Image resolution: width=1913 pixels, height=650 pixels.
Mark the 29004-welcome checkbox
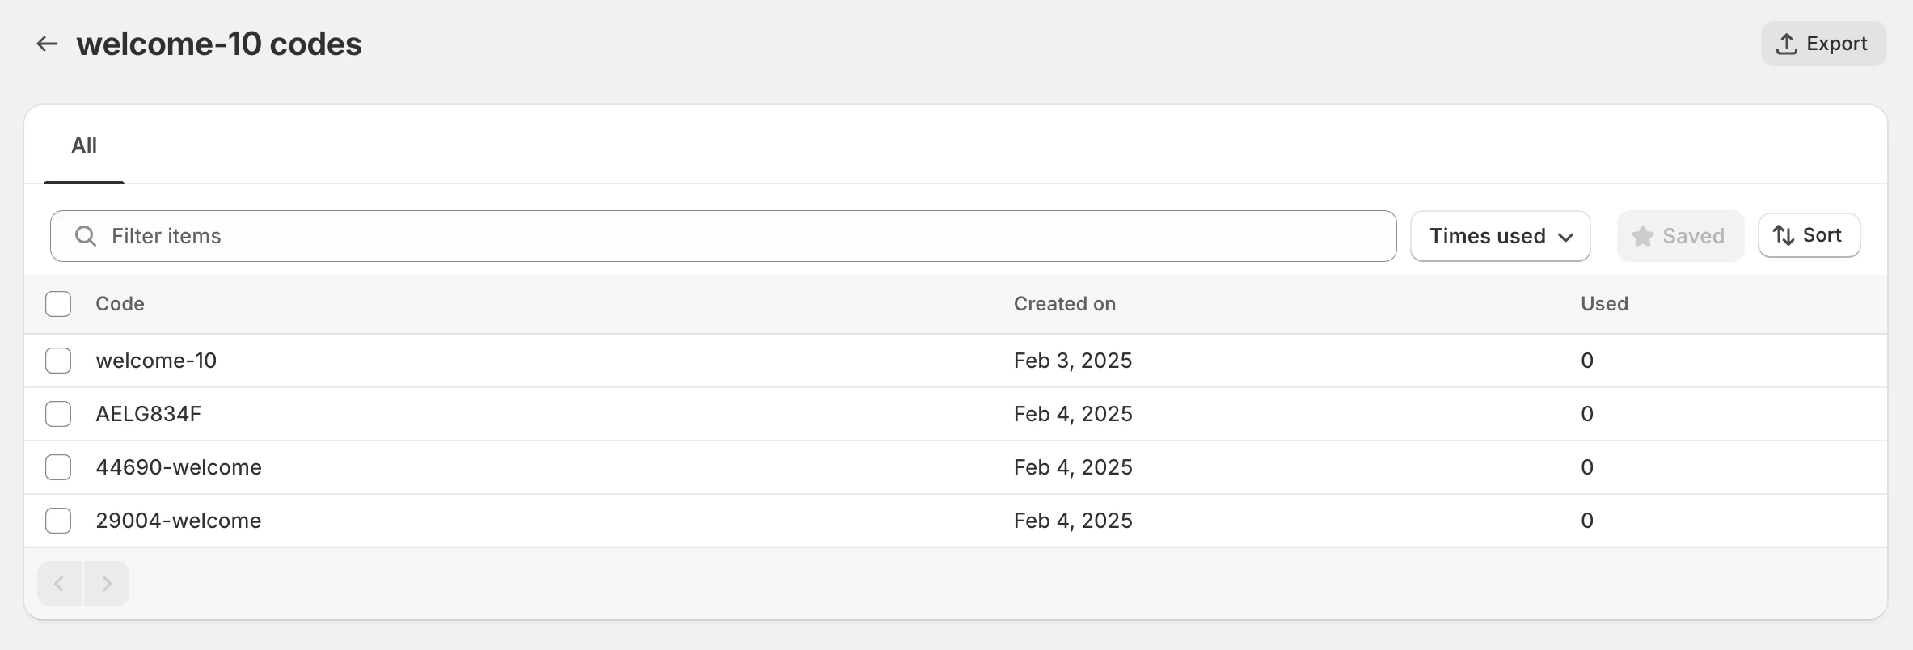click(58, 521)
